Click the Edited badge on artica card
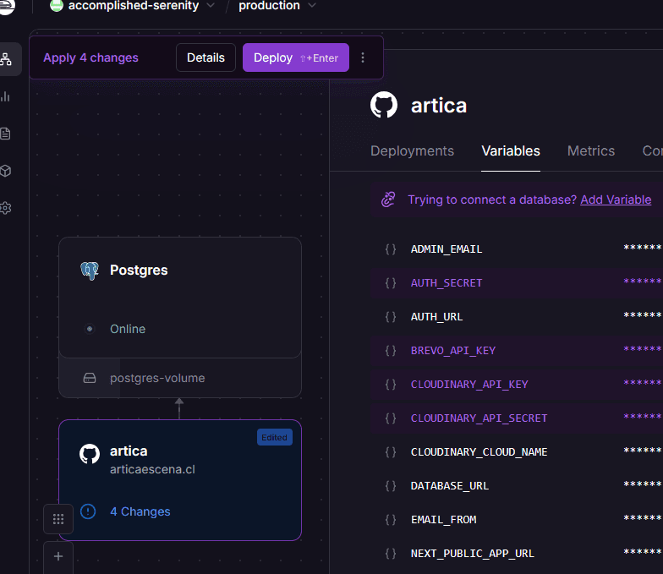This screenshot has width=663, height=574. (x=274, y=438)
